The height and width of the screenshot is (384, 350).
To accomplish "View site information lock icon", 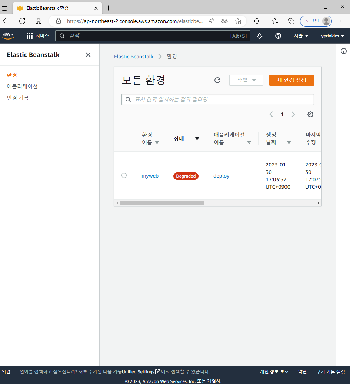I will point(59,21).
